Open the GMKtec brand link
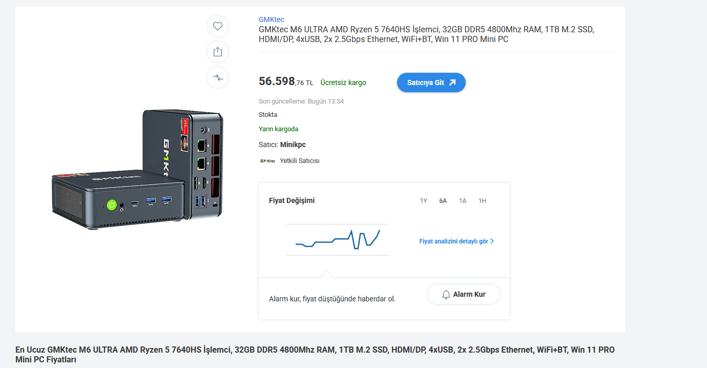The height and width of the screenshot is (368, 707). (272, 20)
